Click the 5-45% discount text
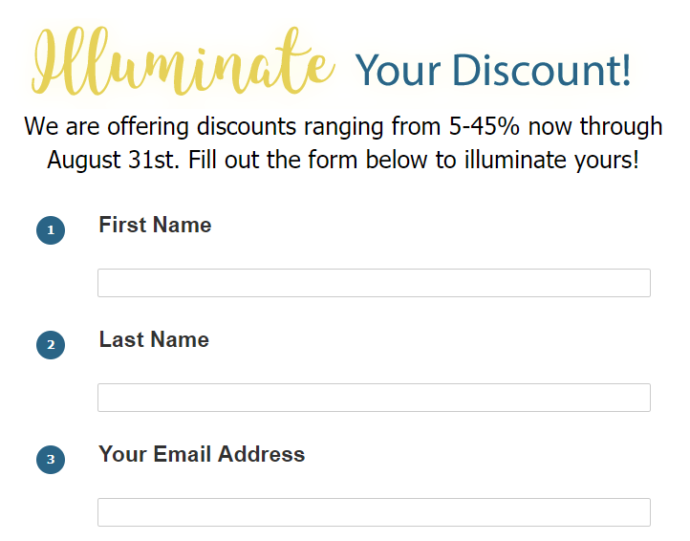690x541 pixels. pos(485,126)
